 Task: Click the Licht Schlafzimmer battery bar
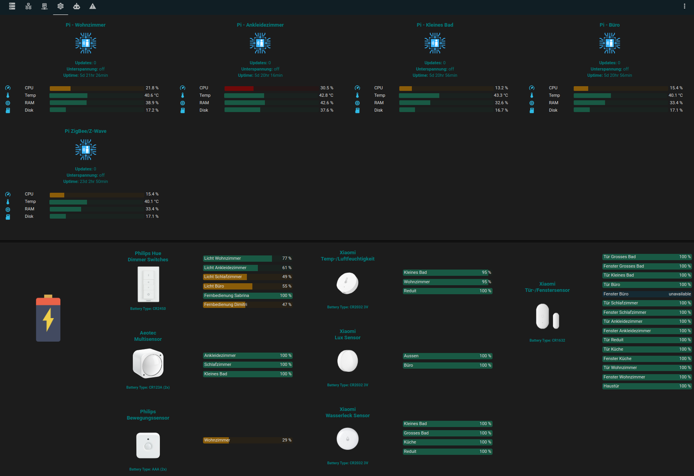click(x=248, y=277)
